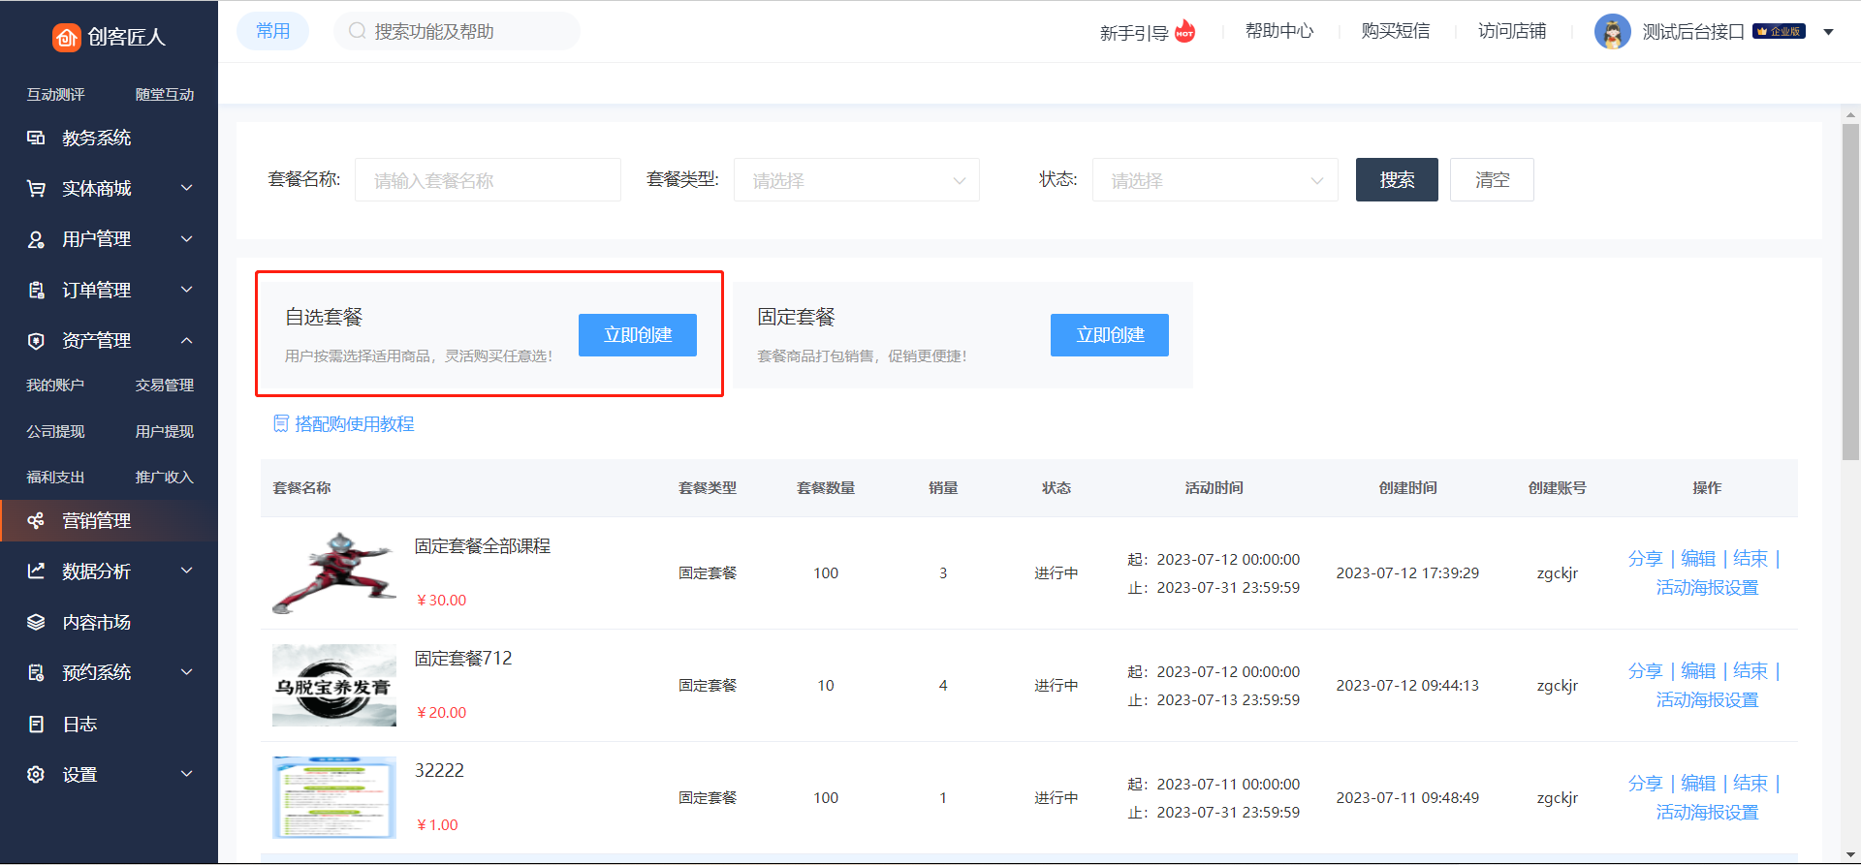Expand the account menu arrow in header
This screenshot has height=865, width=1861.
tap(1828, 32)
